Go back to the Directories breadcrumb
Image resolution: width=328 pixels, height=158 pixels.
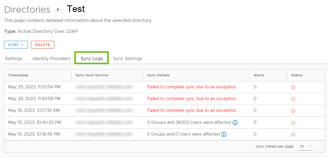[x=27, y=9]
